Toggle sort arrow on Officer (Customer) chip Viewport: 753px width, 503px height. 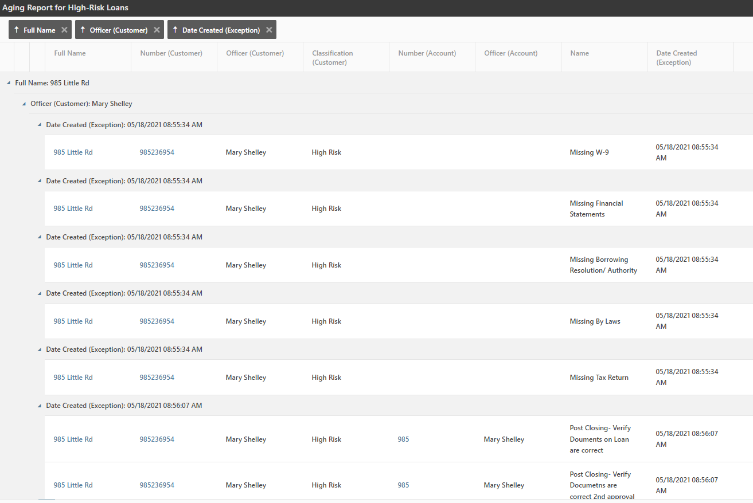pyautogui.click(x=83, y=30)
